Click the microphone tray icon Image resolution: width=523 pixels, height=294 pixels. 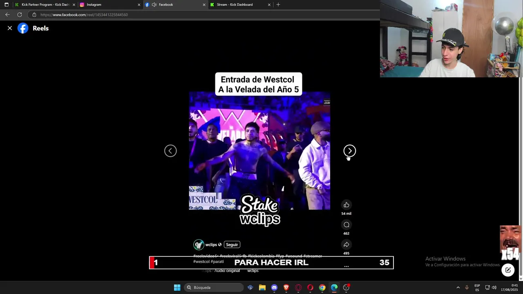point(467,287)
